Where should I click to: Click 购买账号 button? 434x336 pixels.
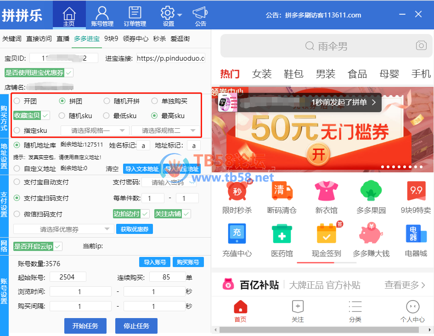(x=188, y=262)
